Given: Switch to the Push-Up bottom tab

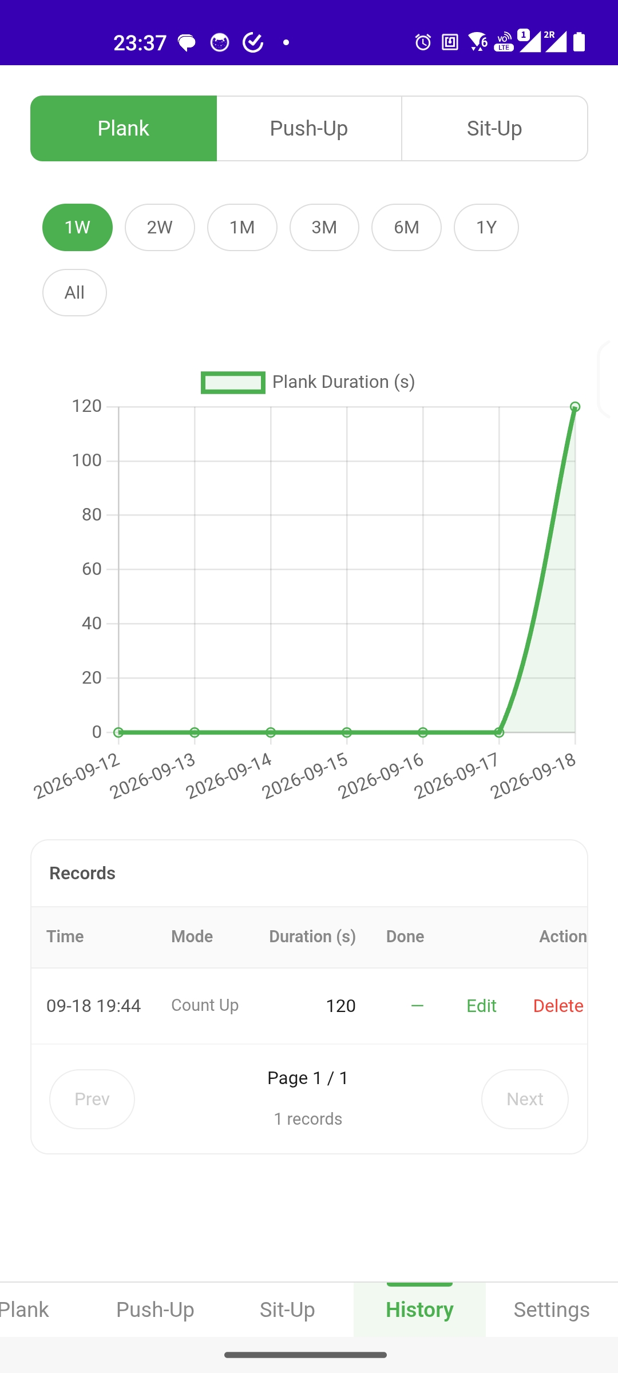Looking at the screenshot, I should tap(155, 1309).
